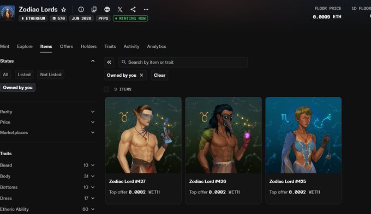The image size is (371, 214).
Task: Expand the Rarity filter
Action: click(x=47, y=112)
